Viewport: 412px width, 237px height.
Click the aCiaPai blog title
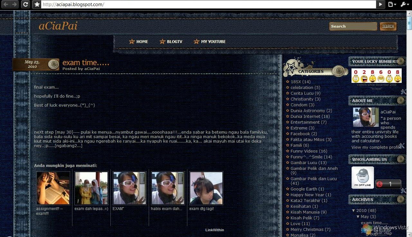tap(58, 26)
